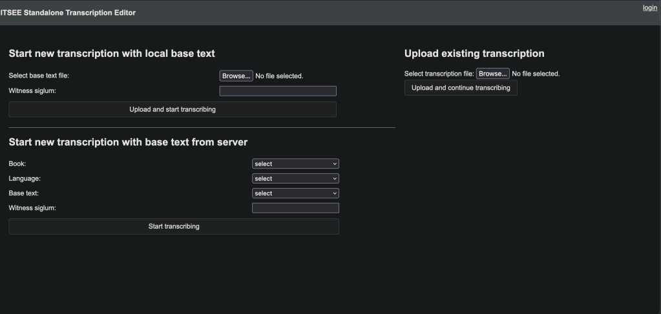The width and height of the screenshot is (661, 314).
Task: Open the Base text dropdown
Action: tap(295, 193)
